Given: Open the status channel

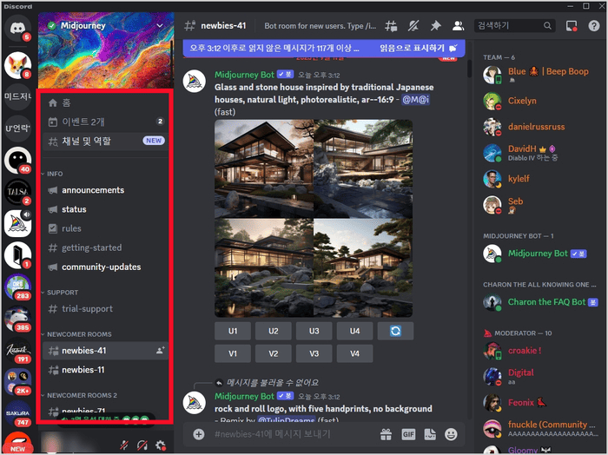Looking at the screenshot, I should tap(105, 209).
